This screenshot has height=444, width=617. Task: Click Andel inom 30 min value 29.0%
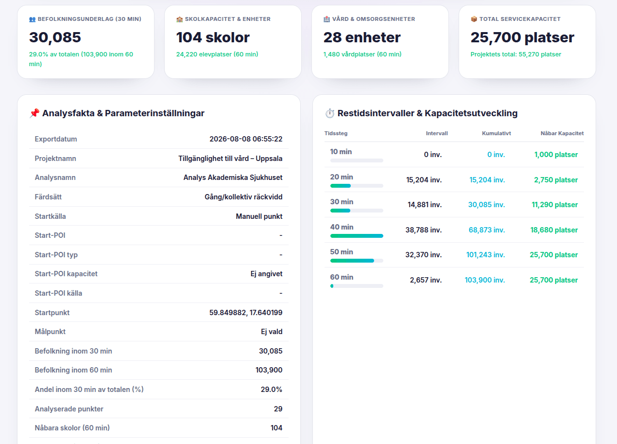tap(272, 390)
